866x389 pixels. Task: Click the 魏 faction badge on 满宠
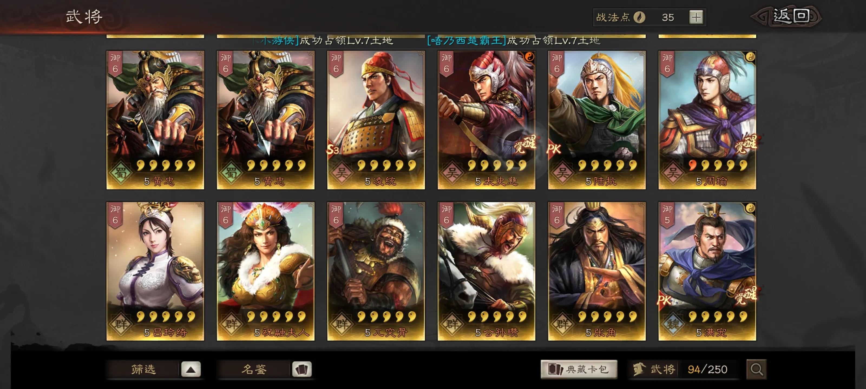click(673, 324)
